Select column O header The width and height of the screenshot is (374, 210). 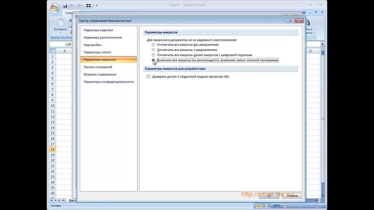[310, 51]
